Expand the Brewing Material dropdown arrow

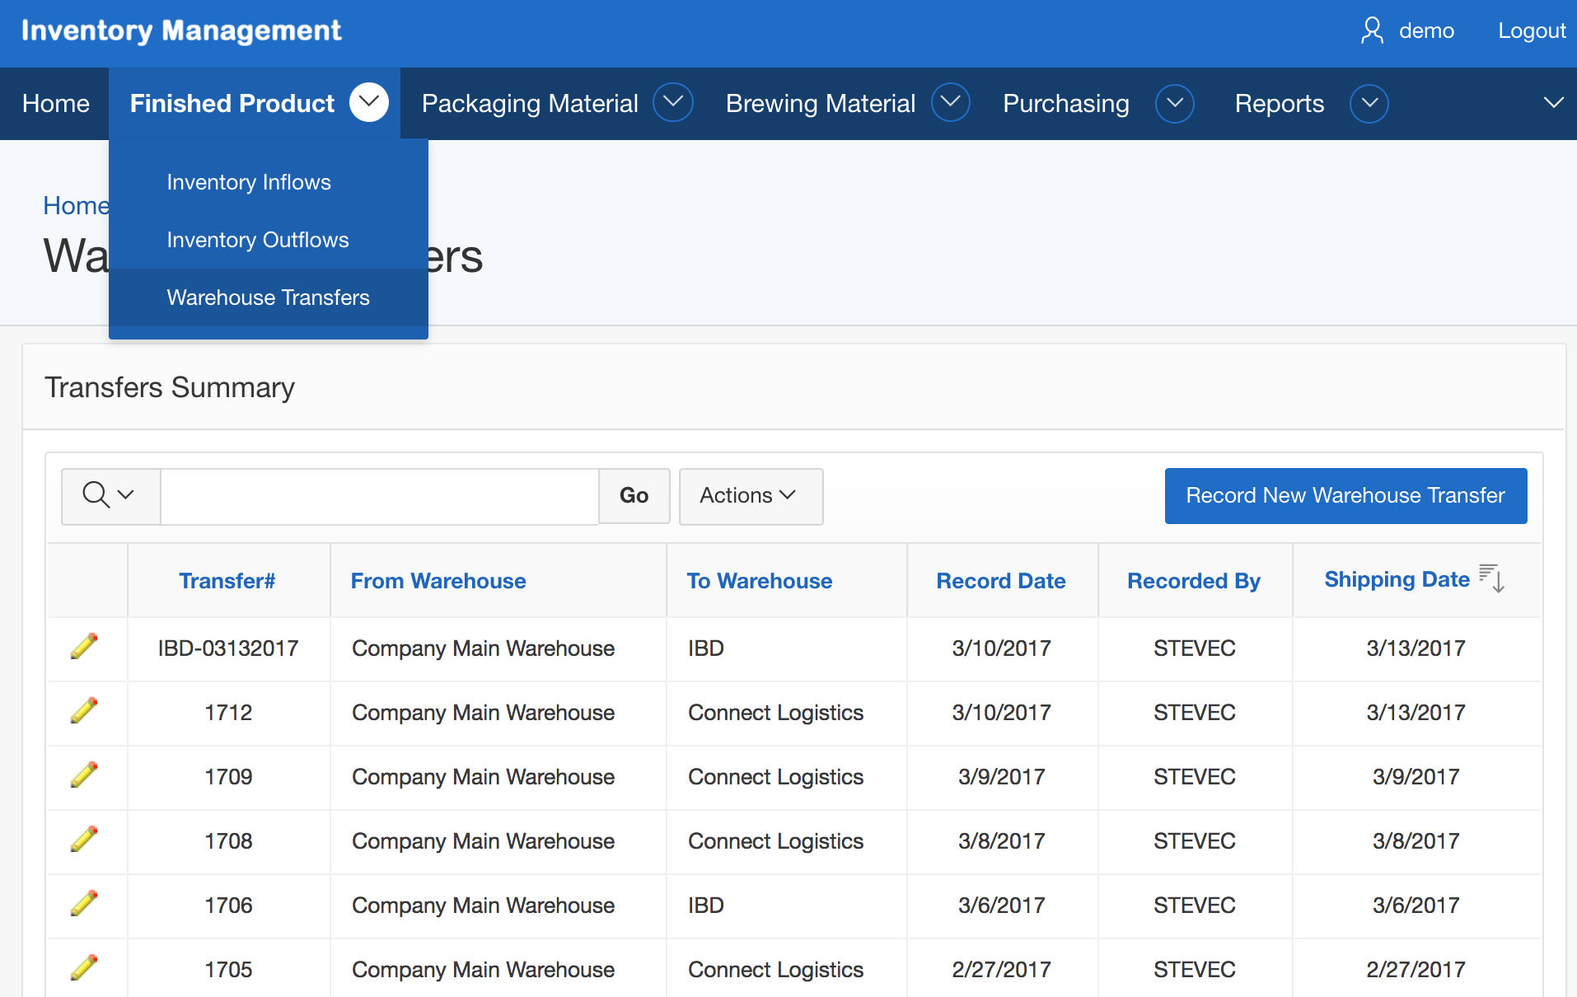click(x=951, y=103)
